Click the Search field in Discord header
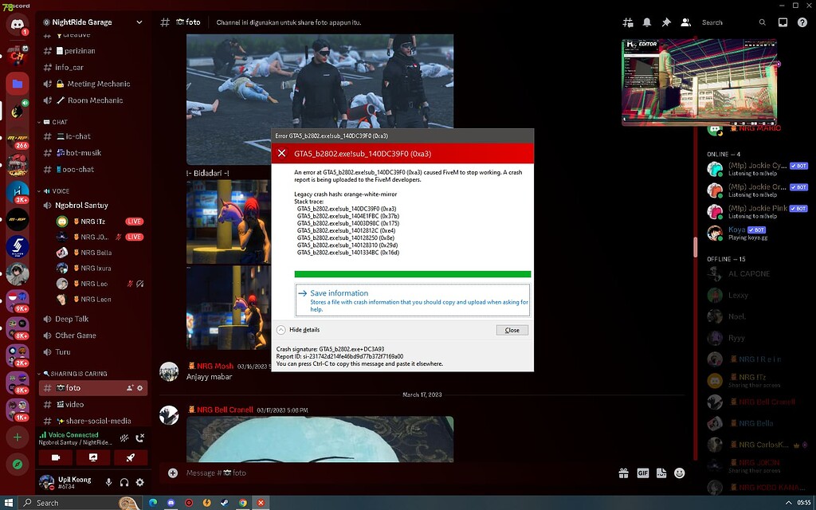 pos(733,22)
